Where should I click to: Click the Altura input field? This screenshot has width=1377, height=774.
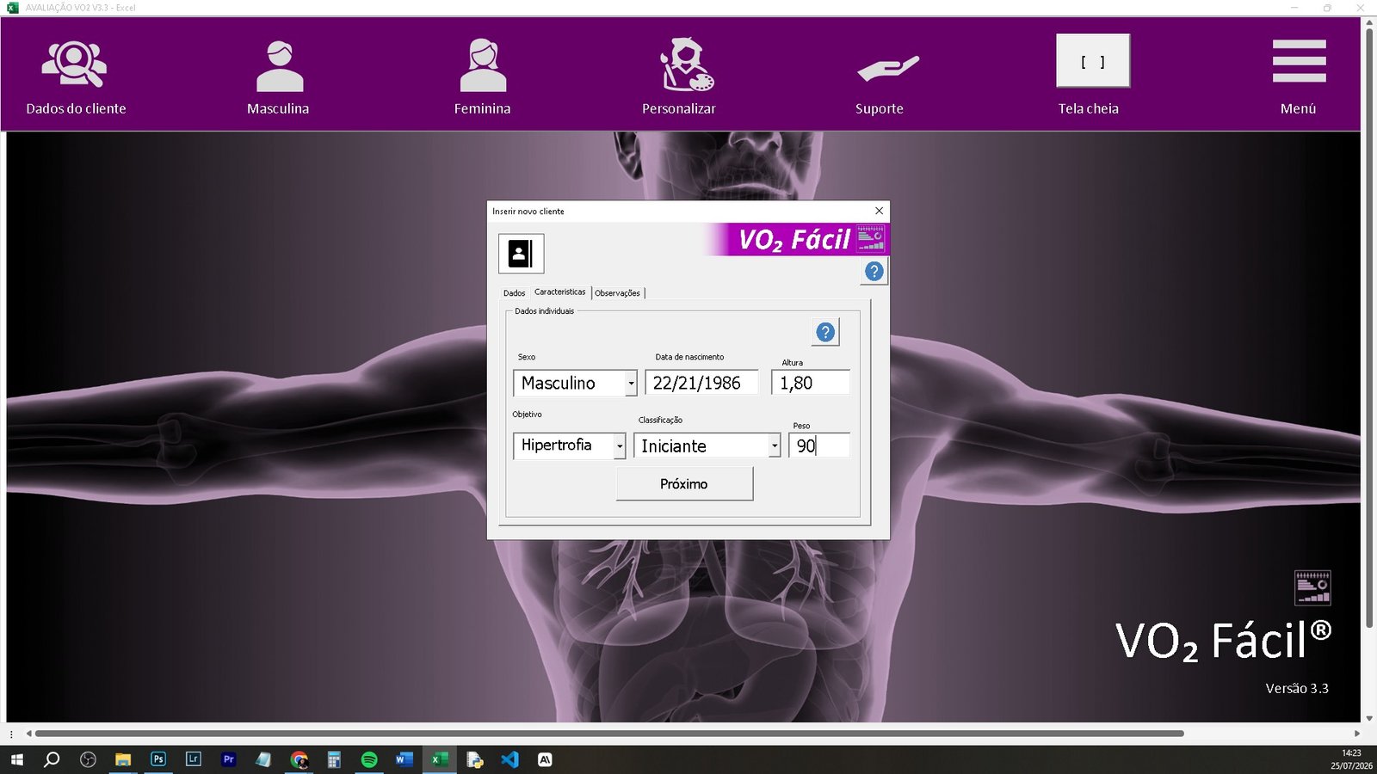coord(811,383)
